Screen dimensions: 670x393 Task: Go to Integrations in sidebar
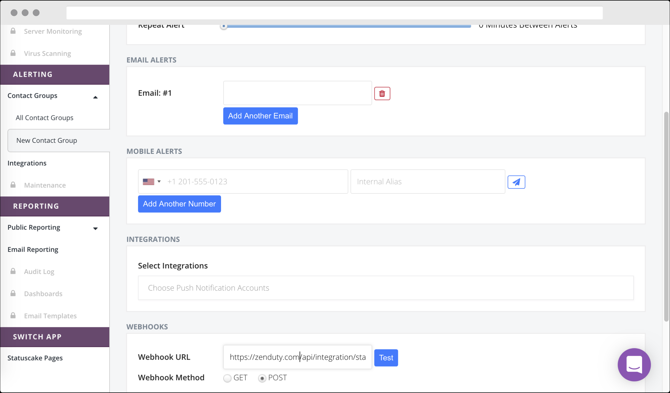point(27,163)
